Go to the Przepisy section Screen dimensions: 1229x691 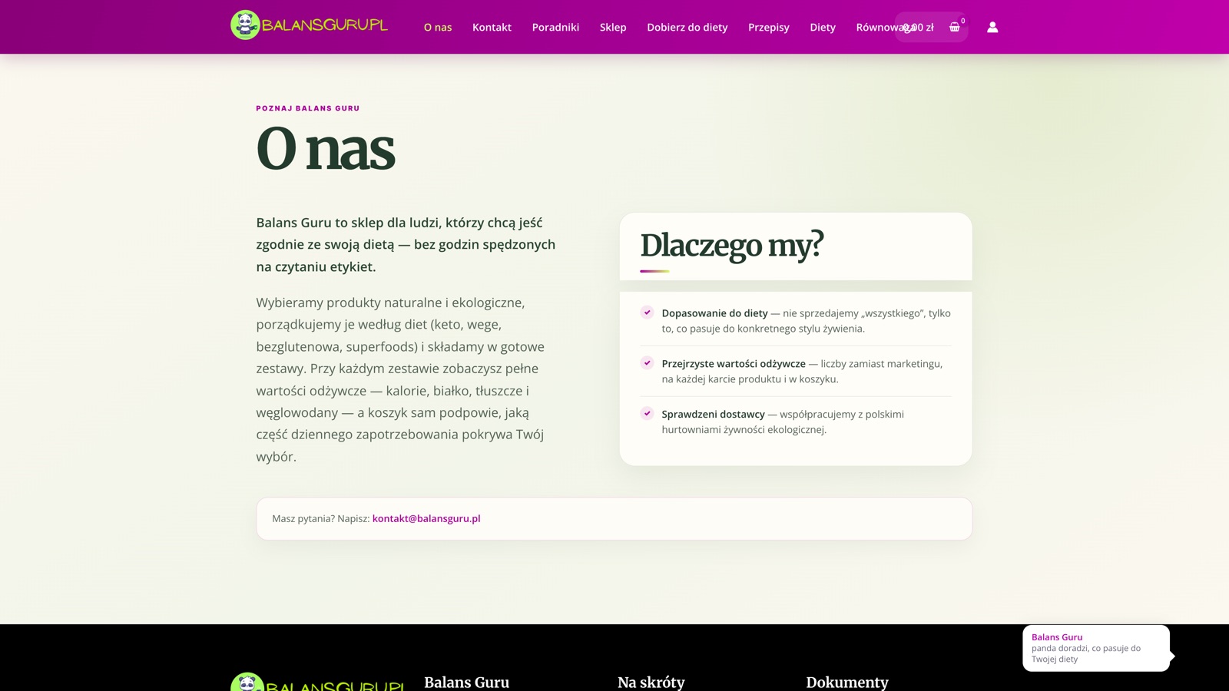click(769, 27)
